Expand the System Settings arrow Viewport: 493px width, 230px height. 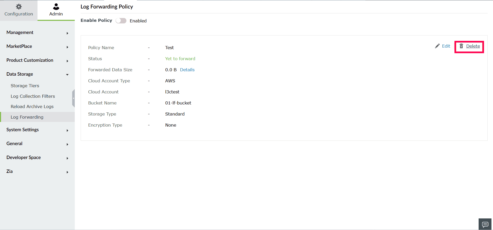click(67, 130)
